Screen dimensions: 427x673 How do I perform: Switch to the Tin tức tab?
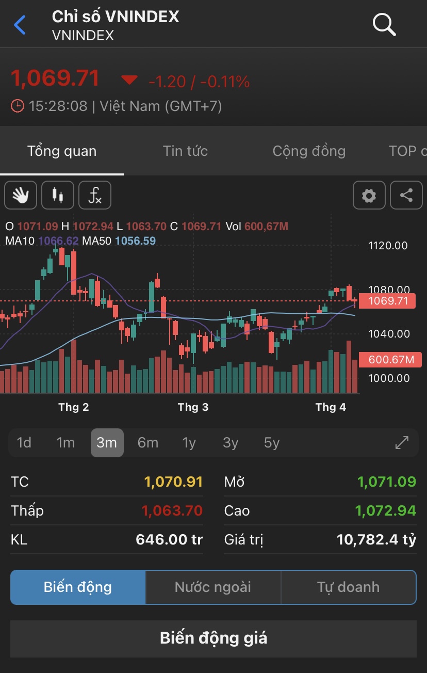(x=185, y=151)
